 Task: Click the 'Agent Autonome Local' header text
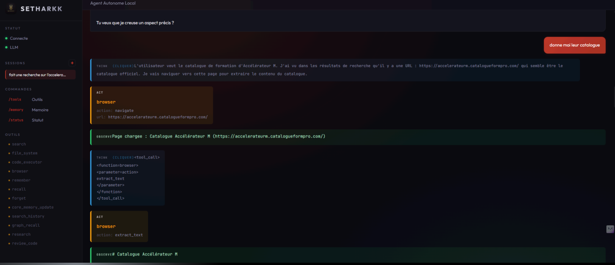pyautogui.click(x=113, y=3)
